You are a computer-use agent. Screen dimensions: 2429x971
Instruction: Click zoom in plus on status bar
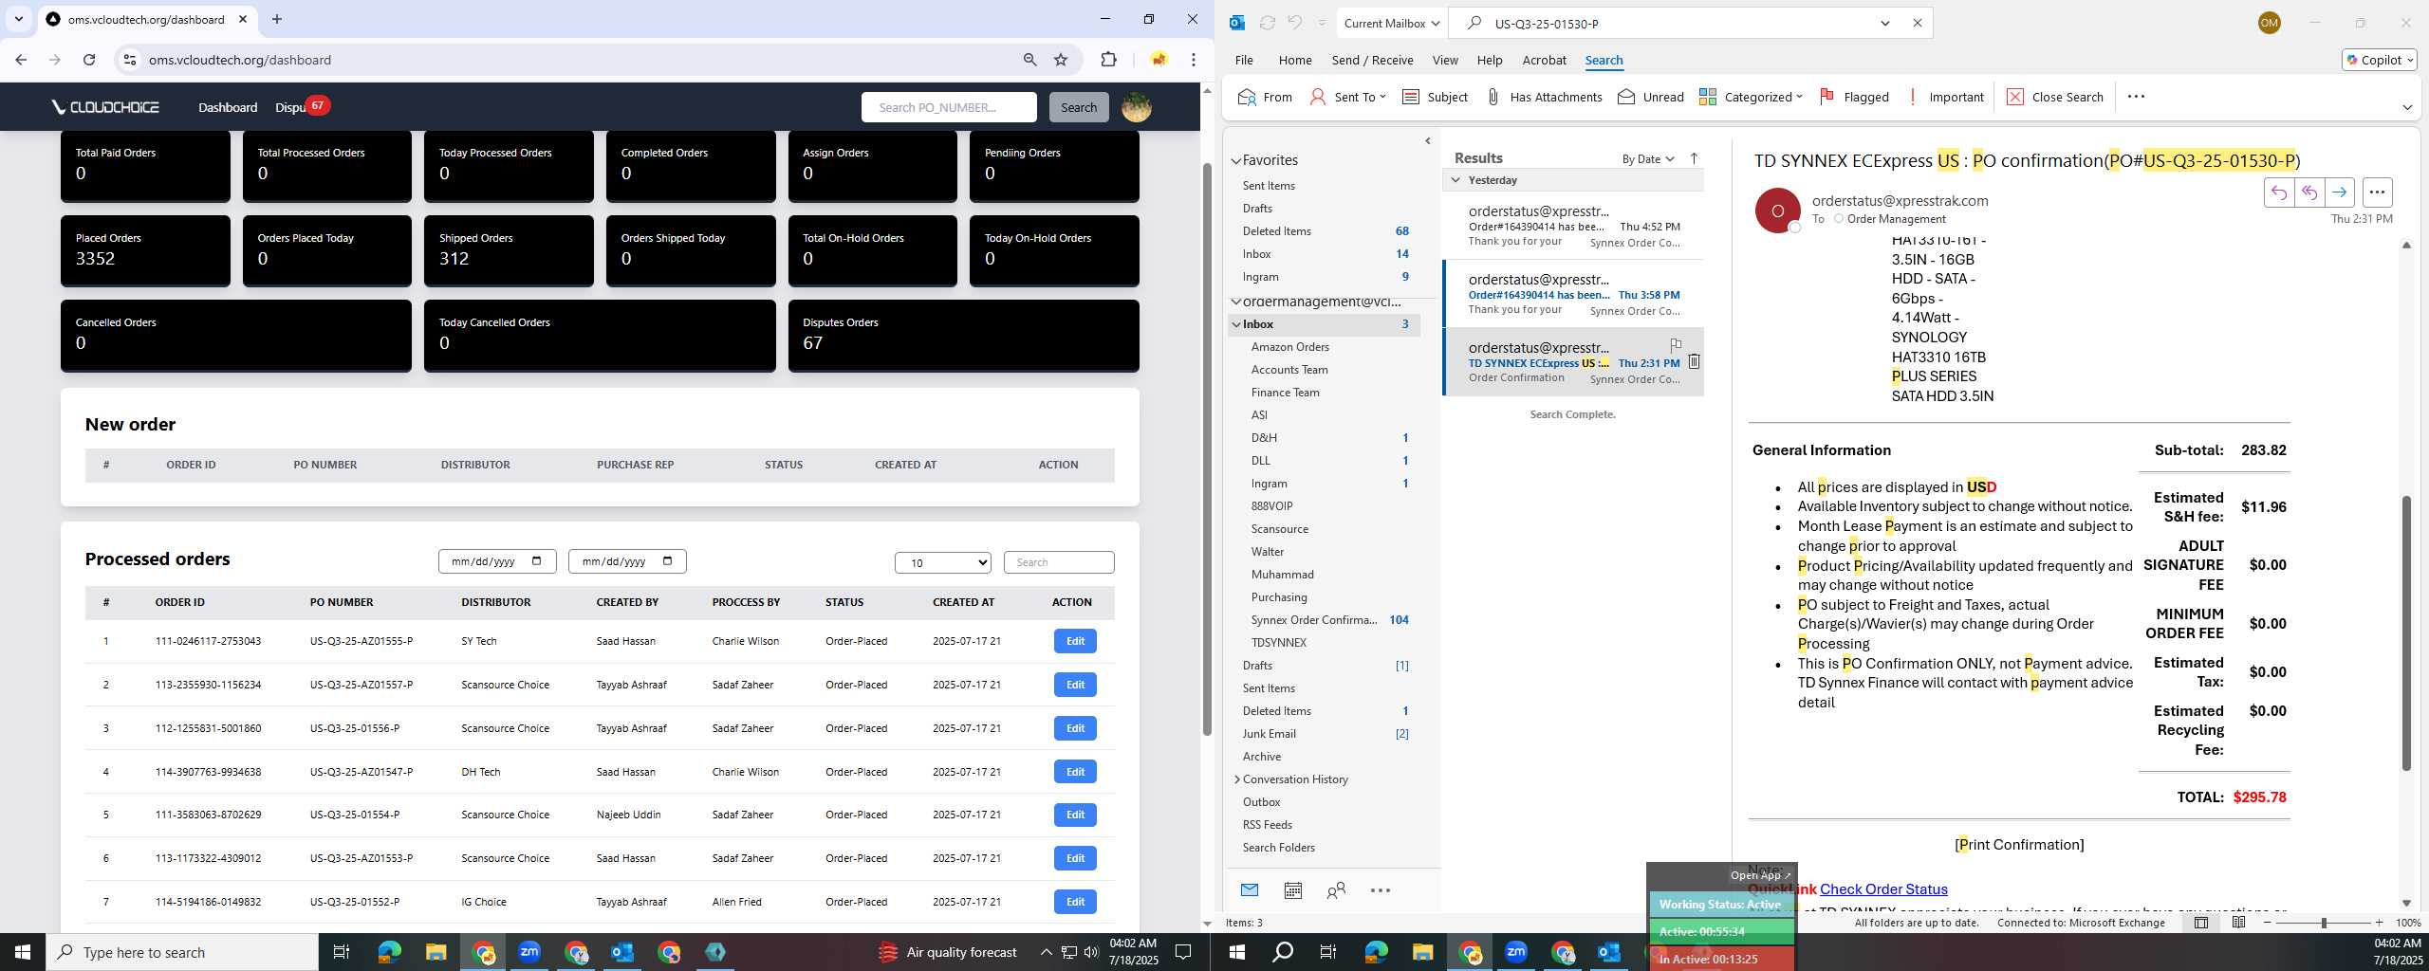pos(2379,923)
